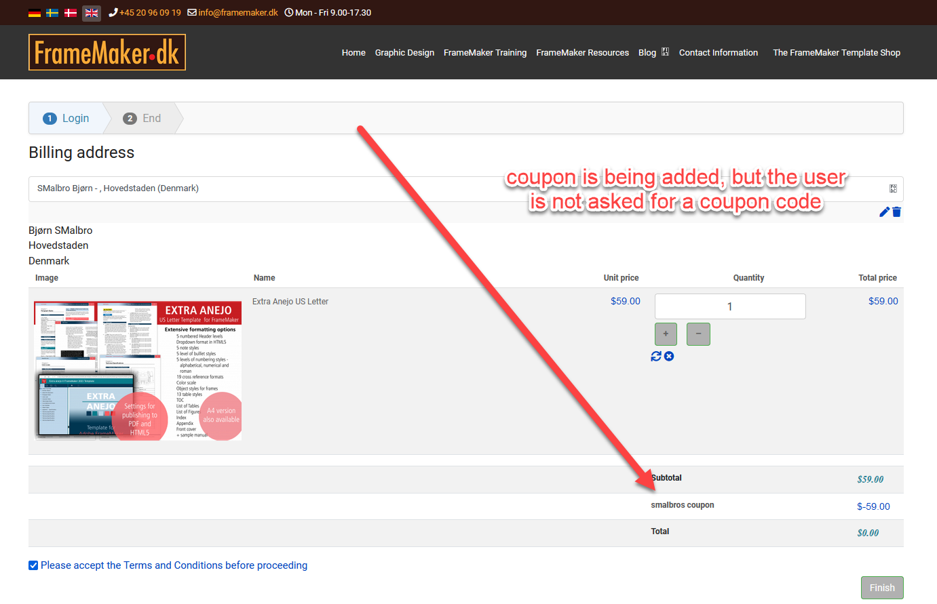Open the Extra Anejo product image

click(x=138, y=371)
